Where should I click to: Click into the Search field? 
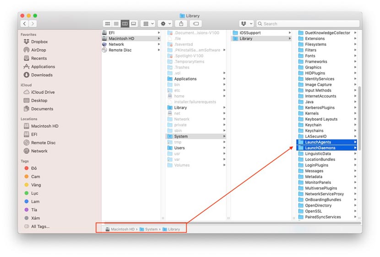point(308,24)
